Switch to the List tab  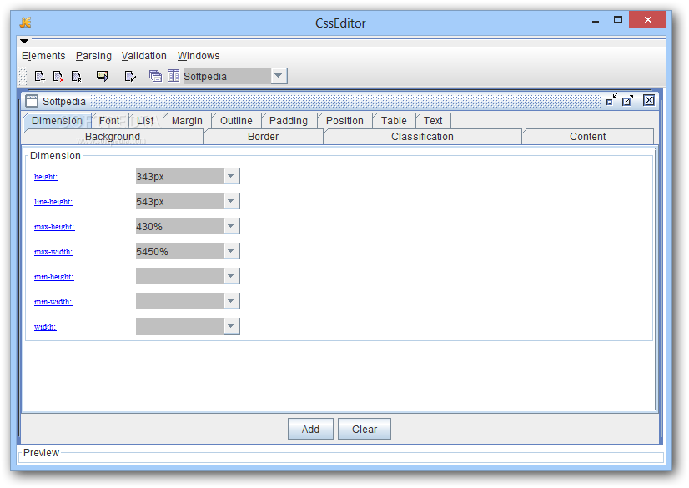145,121
